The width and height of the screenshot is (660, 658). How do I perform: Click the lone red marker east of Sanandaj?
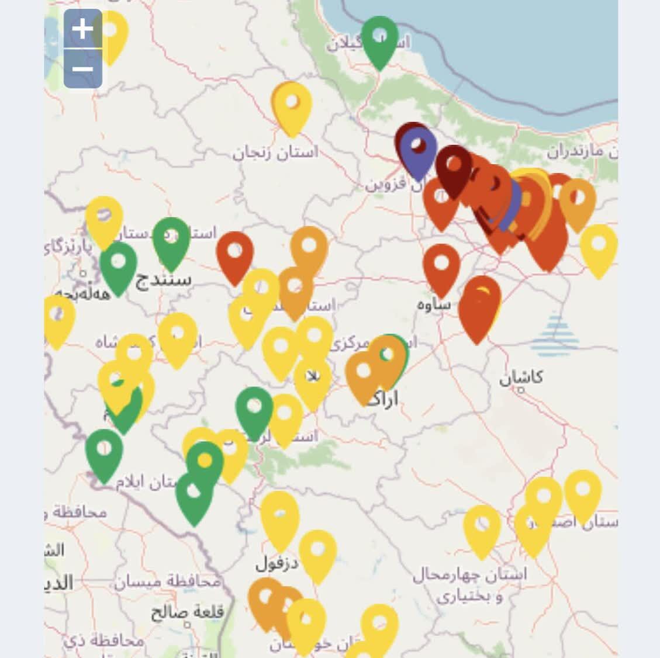point(235,254)
